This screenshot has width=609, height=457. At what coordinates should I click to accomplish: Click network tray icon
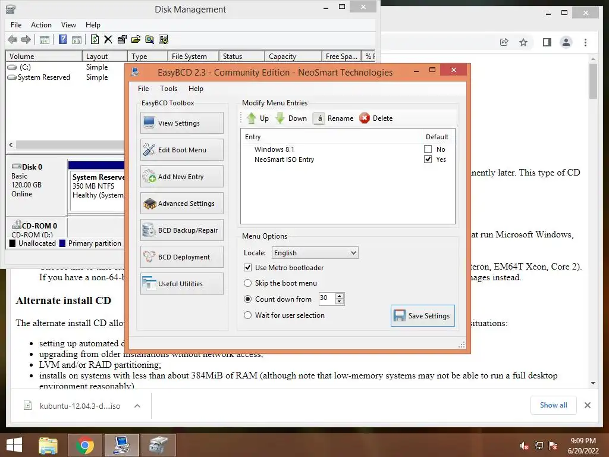(539, 446)
